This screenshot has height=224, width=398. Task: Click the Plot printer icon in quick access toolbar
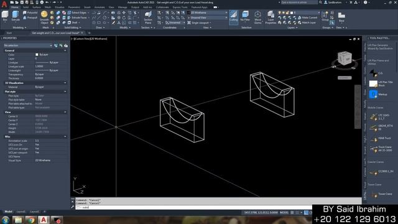pyautogui.click(x=42, y=2)
